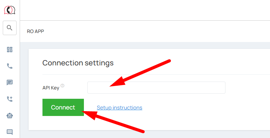Viewport: 270px width, 138px height.
Task: Click the phone-with-plus icon in sidebar
Action: [10, 99]
